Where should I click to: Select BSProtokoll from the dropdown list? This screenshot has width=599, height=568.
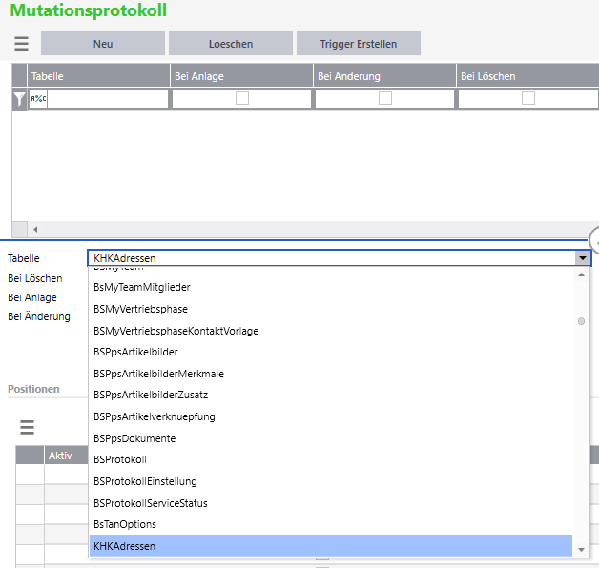click(x=120, y=460)
